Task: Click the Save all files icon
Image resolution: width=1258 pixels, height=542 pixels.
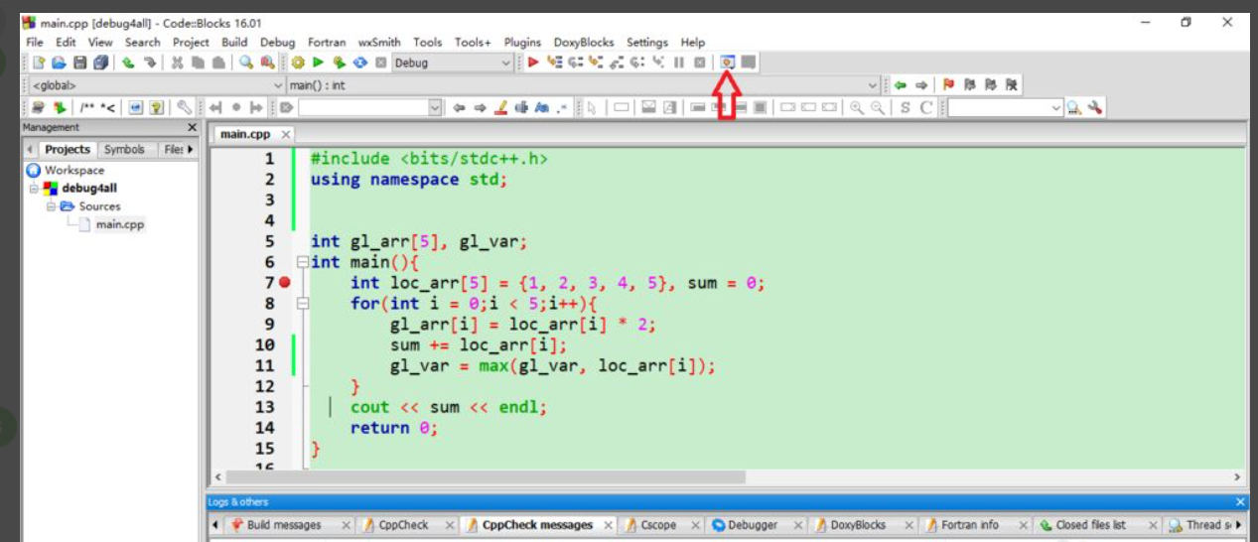Action: pyautogui.click(x=100, y=63)
